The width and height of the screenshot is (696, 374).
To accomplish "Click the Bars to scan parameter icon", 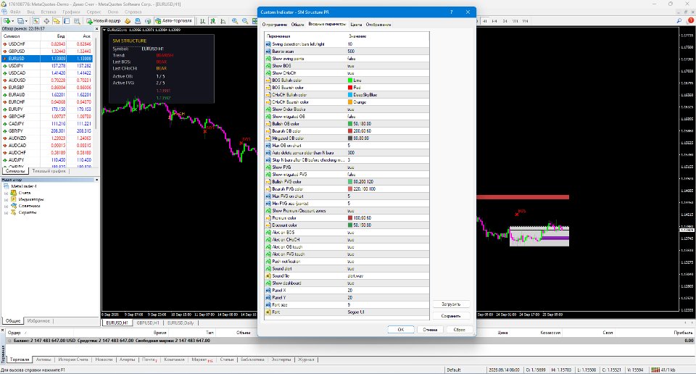I will (x=268, y=51).
